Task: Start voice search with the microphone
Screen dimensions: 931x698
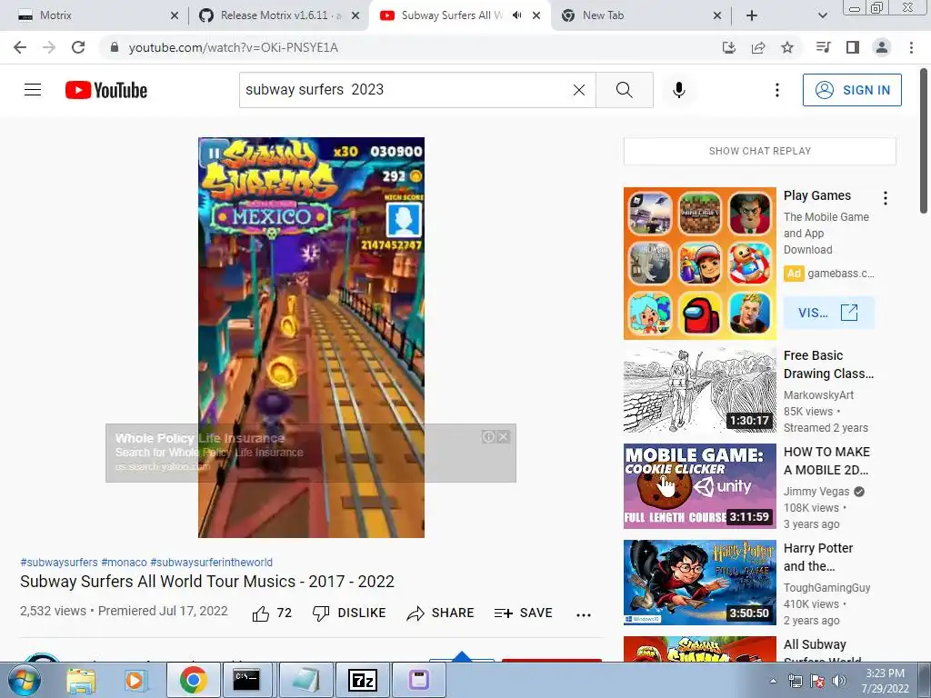Action: click(x=679, y=90)
